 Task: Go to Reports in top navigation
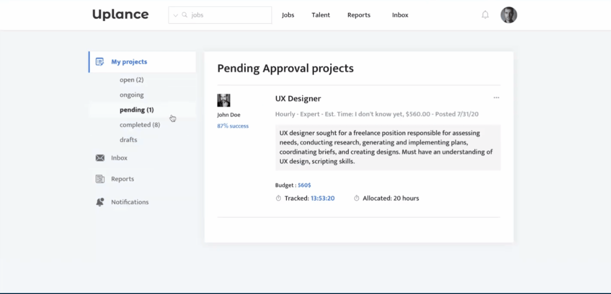click(x=359, y=15)
